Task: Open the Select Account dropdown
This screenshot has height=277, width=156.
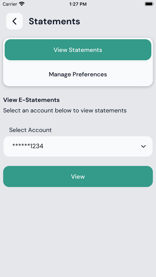Action: pos(78,146)
